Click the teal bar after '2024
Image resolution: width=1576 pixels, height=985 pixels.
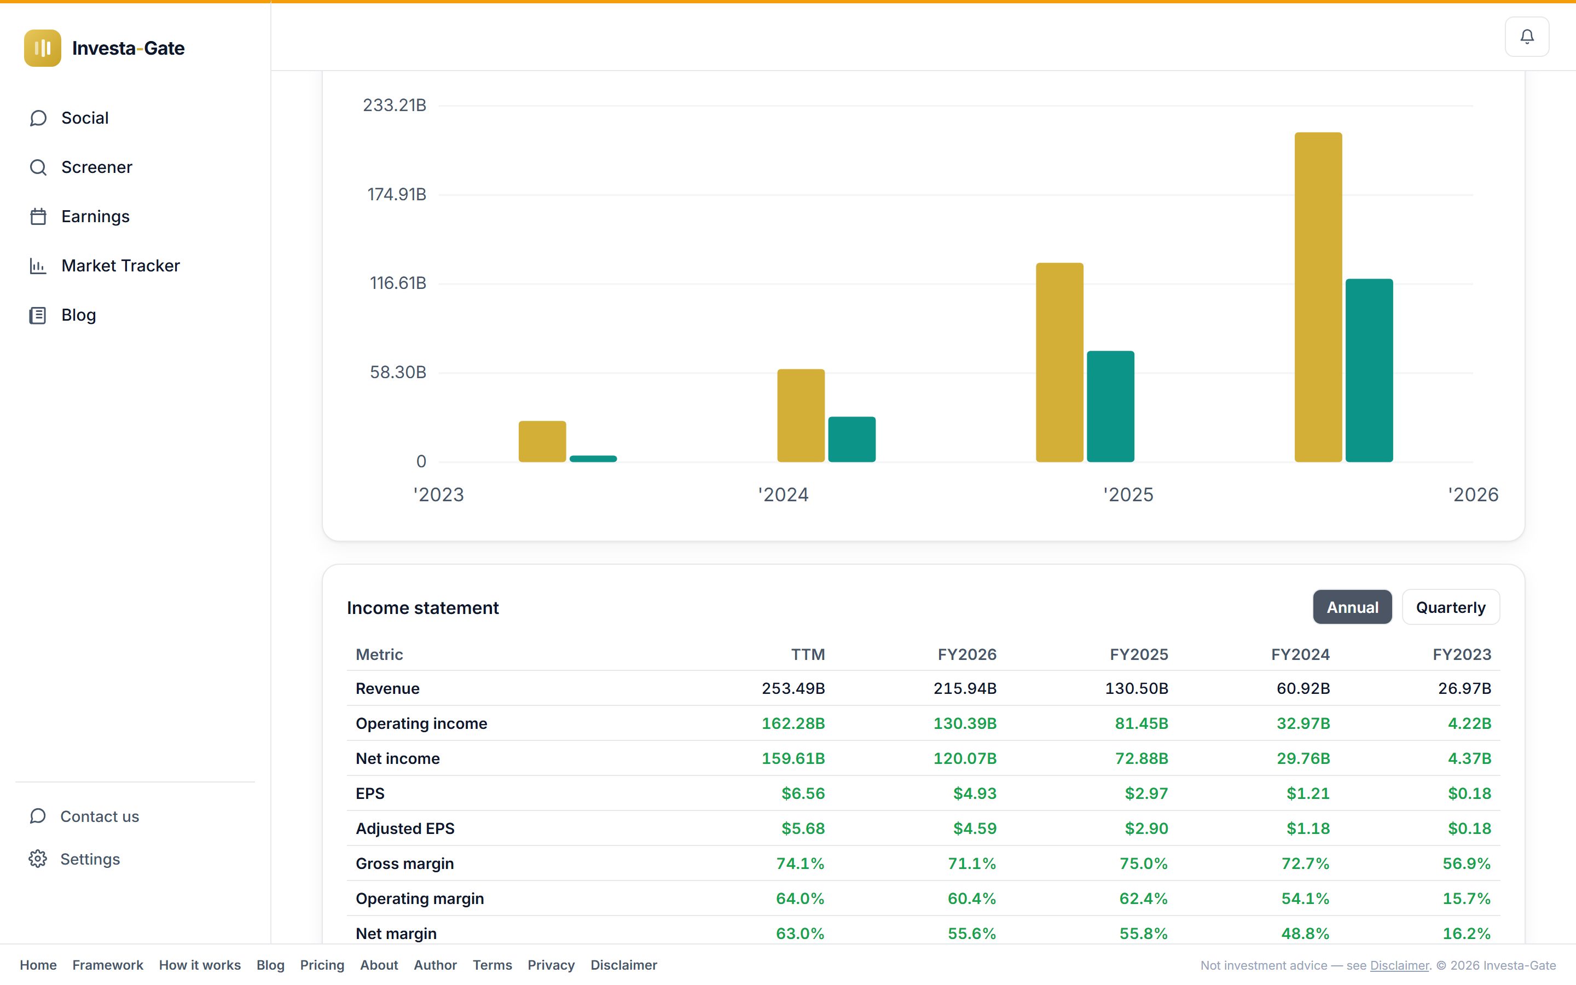(x=851, y=439)
